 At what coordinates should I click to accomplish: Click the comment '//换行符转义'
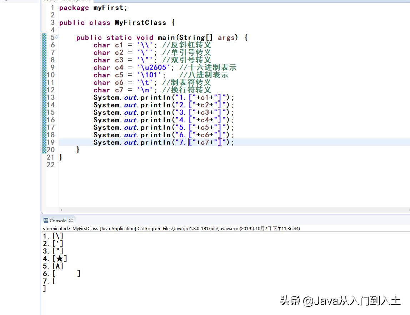point(186,90)
